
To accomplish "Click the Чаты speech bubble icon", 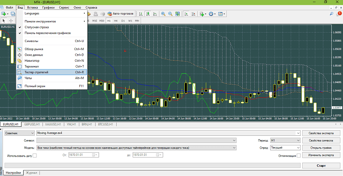I will [19, 78].
